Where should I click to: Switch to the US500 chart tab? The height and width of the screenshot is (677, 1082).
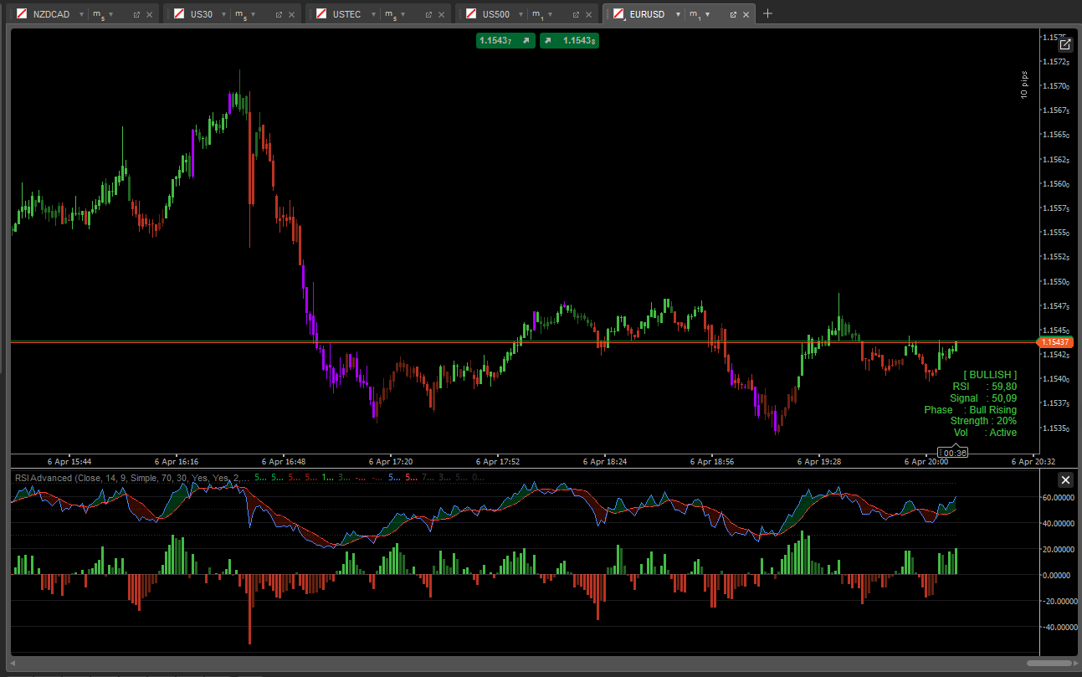point(495,14)
